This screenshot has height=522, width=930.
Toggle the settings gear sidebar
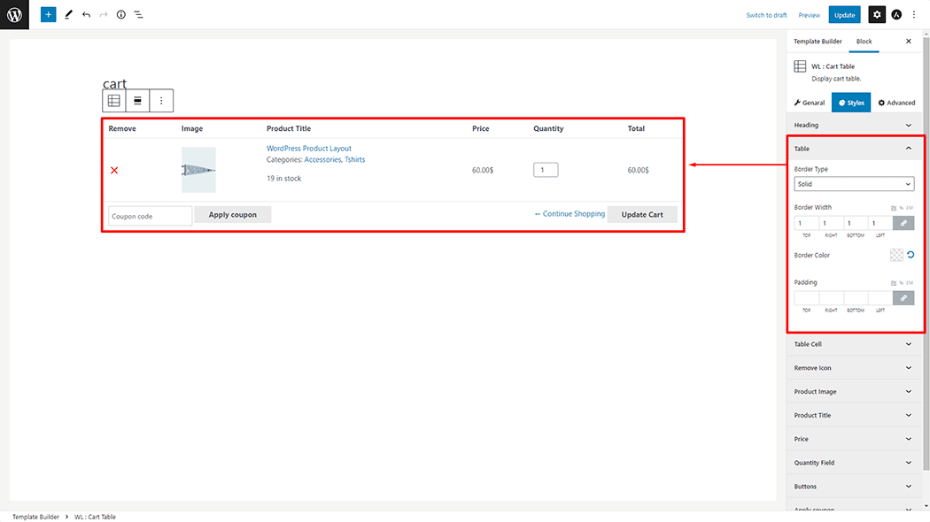[876, 15]
